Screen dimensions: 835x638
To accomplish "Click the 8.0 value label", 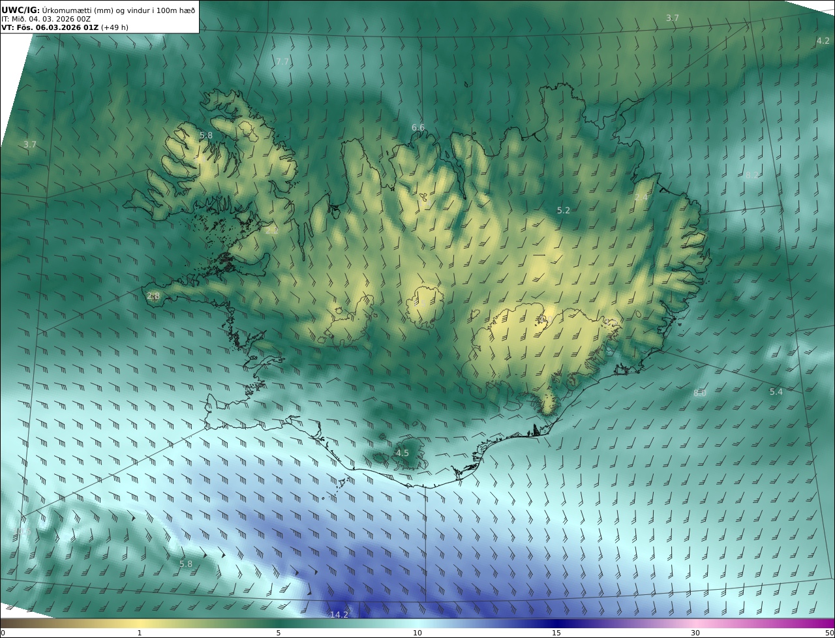I will 700,393.
